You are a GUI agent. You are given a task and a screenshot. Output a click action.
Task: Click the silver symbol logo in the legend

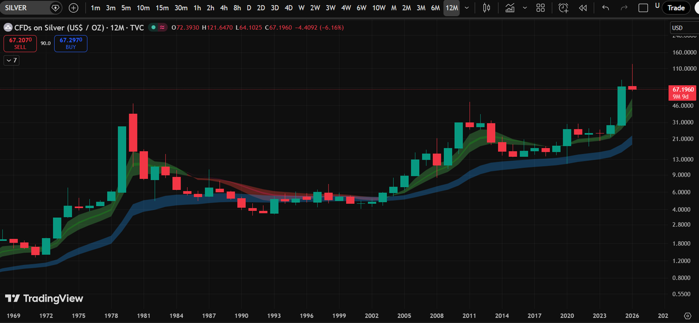[8, 27]
